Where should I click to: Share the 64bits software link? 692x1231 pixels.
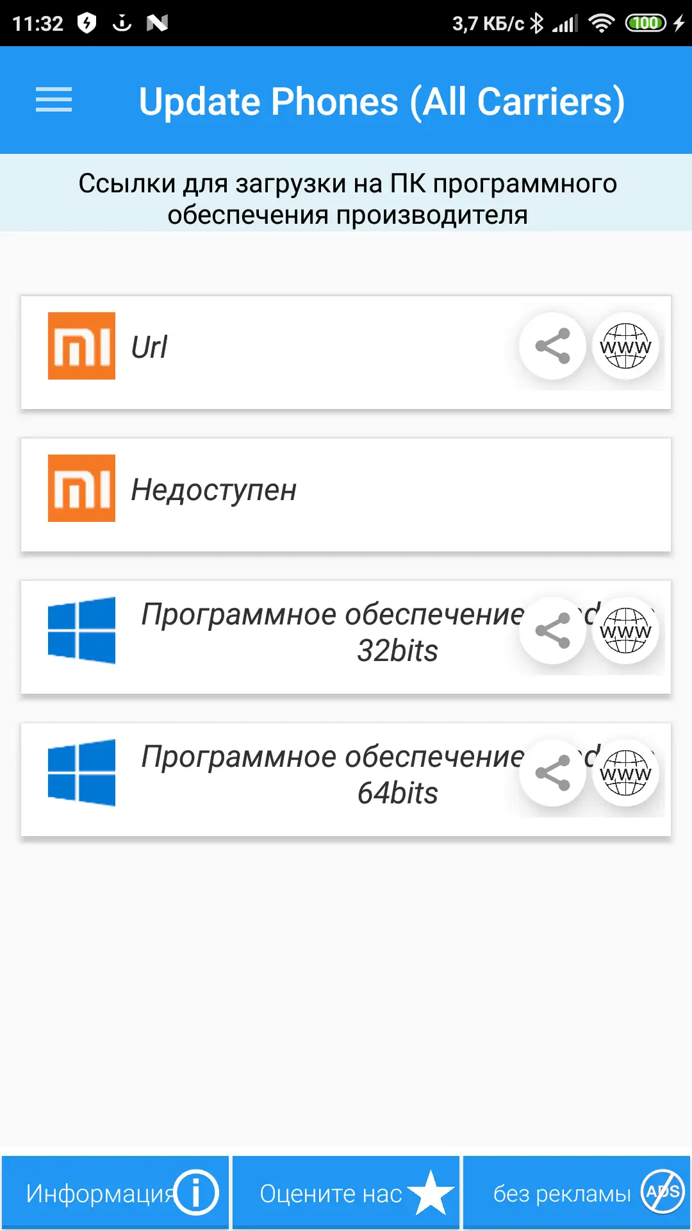552,773
